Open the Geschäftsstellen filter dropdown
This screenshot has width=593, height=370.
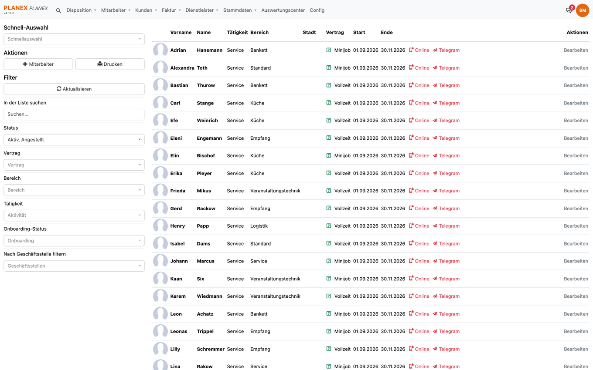[74, 266]
